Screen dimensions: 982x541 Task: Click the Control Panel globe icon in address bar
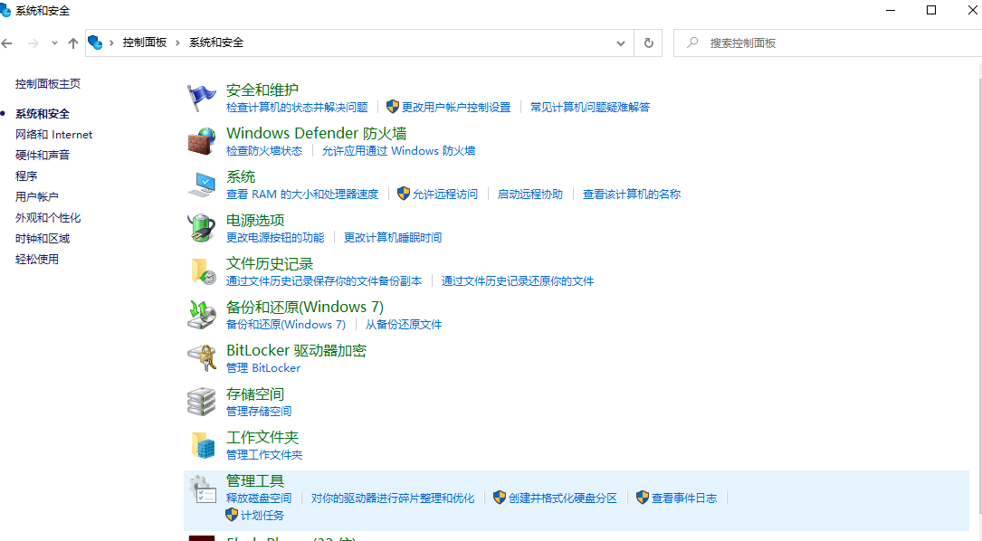(x=95, y=42)
